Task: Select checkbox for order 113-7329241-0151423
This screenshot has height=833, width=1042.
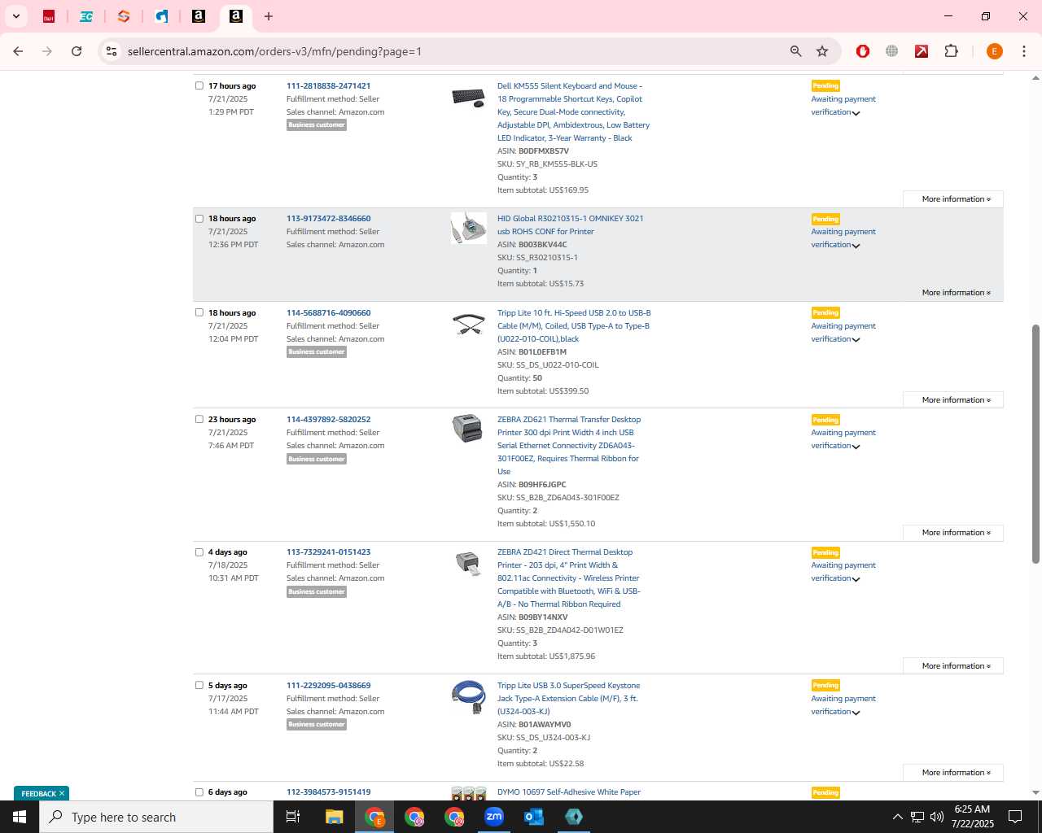Action: (x=199, y=552)
